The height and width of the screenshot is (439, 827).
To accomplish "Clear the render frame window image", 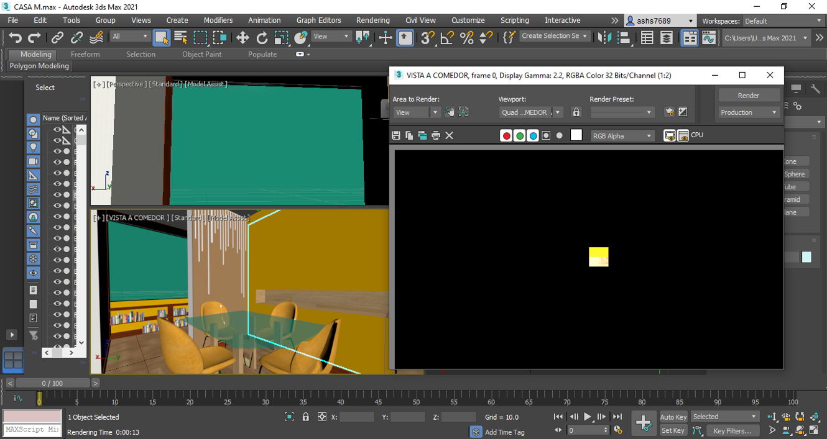I will click(x=450, y=135).
